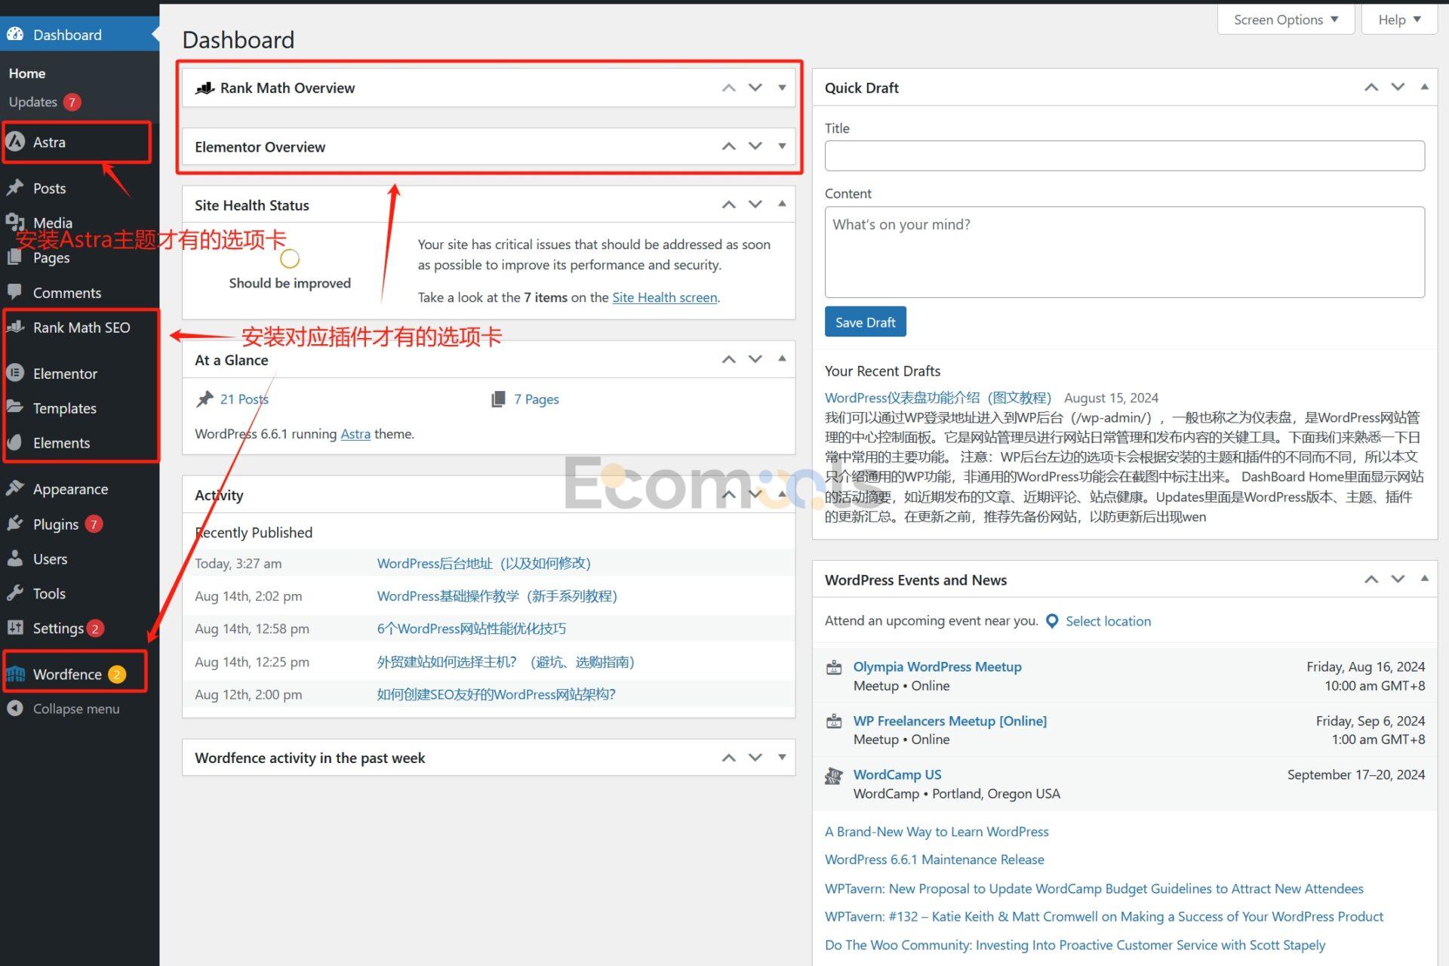
Task: Move Rank Math Overview widget up
Action: point(728,88)
